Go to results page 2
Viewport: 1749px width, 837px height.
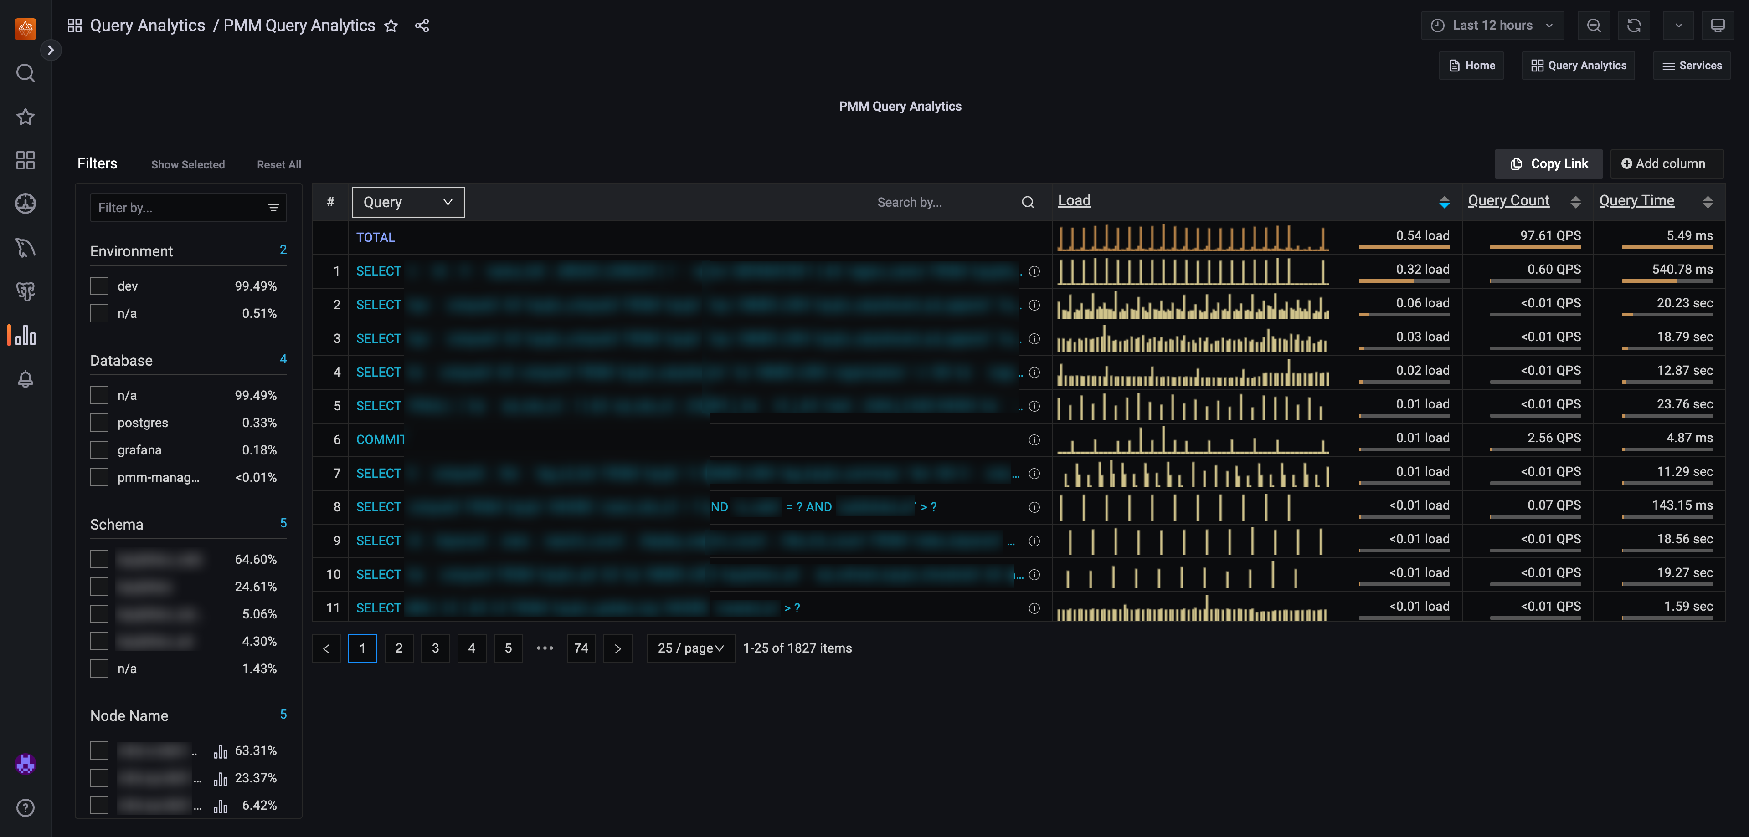[399, 648]
